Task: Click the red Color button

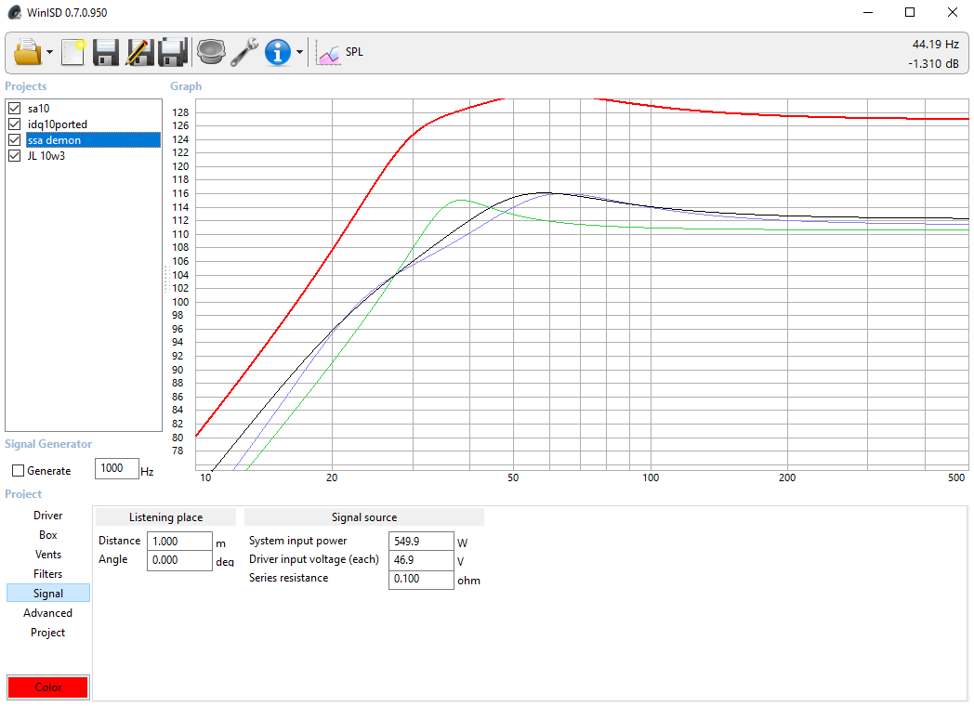Action: [x=47, y=687]
